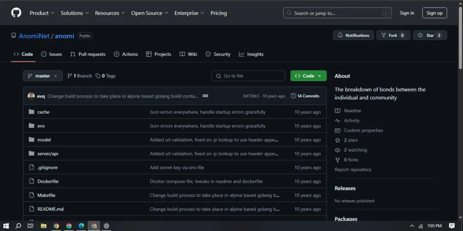This screenshot has width=463, height=231.
Task: Click the Fork button
Action: click(x=393, y=35)
